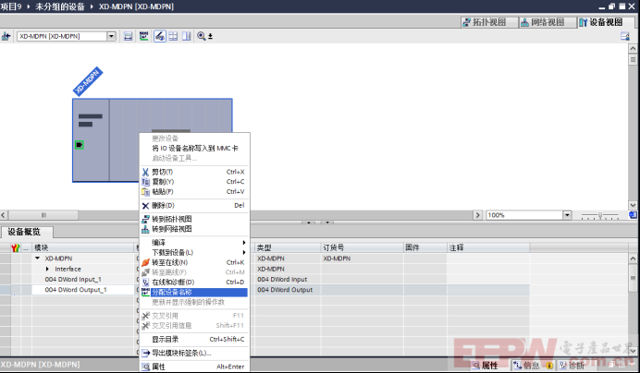Image resolution: width=640 pixels, height=373 pixels.
Task: Click the 订货号 column header
Action: click(362, 247)
